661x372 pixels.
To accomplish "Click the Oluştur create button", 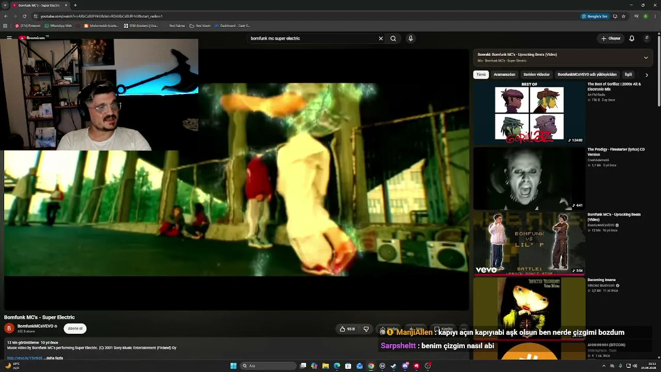I will pos(611,38).
